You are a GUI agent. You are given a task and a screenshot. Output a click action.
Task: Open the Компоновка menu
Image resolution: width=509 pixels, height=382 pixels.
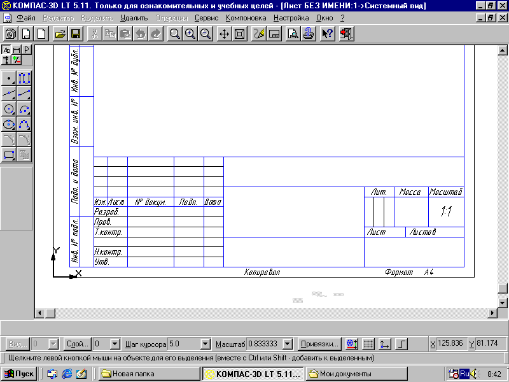(x=246, y=18)
